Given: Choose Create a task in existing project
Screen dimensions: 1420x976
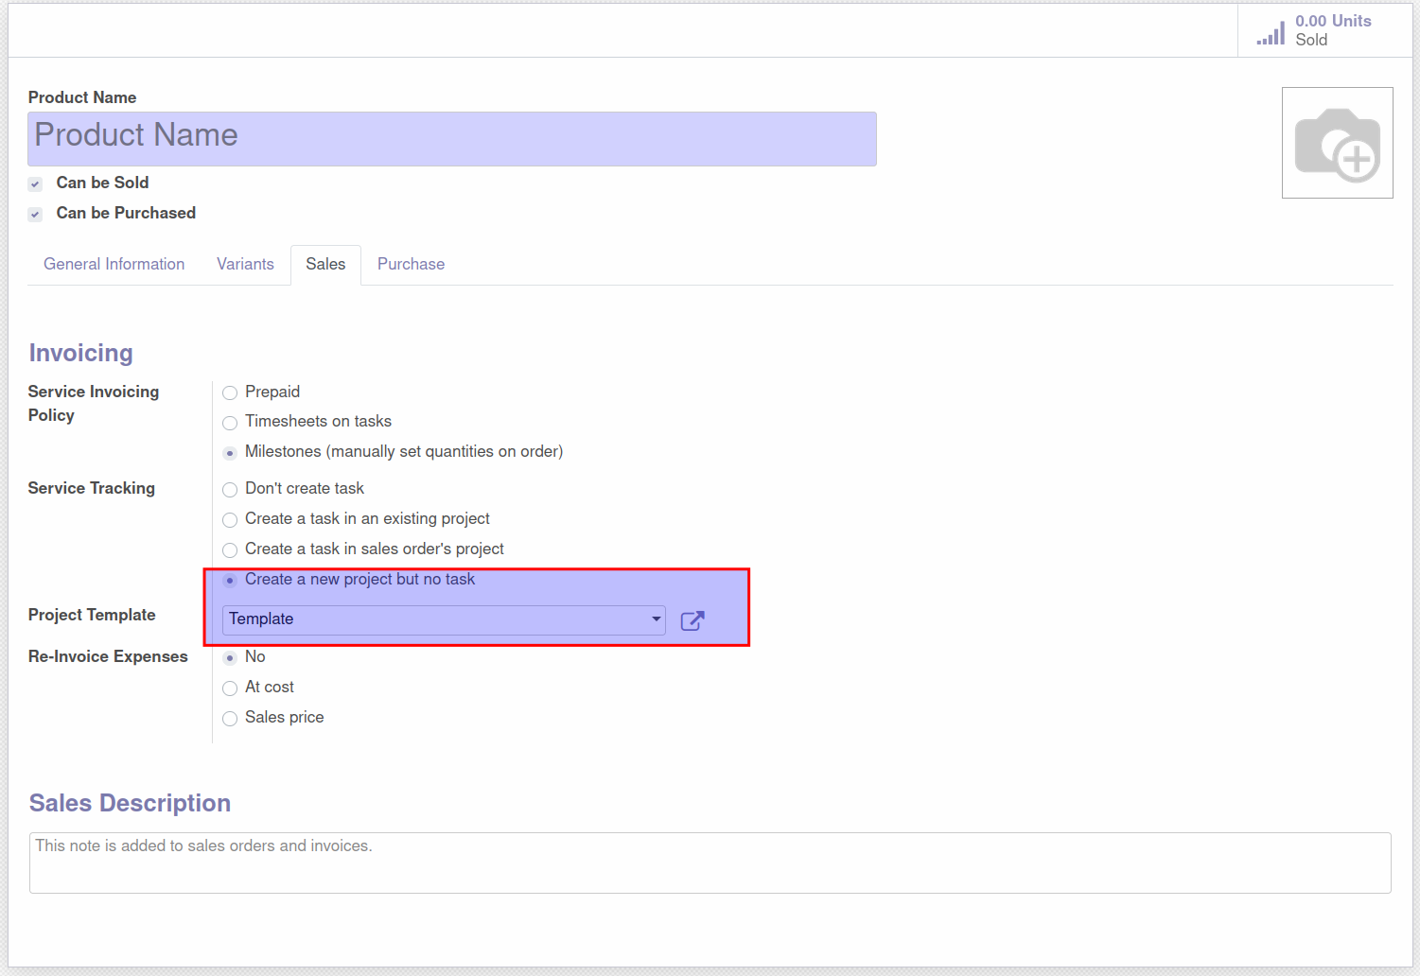Looking at the screenshot, I should click(x=230, y=520).
